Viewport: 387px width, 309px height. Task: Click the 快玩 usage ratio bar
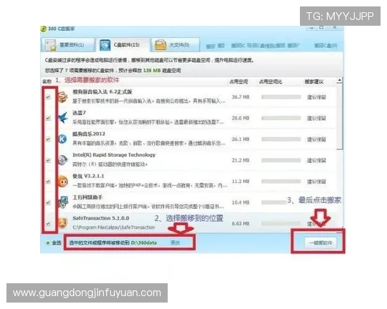tap(281, 182)
